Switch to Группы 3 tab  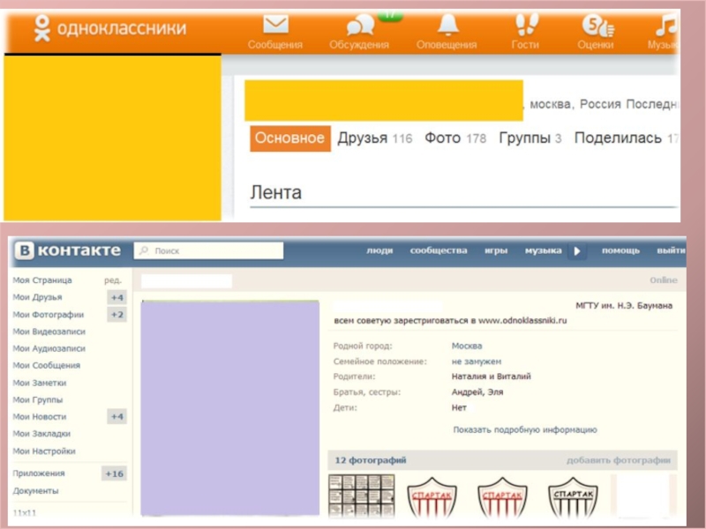point(530,138)
